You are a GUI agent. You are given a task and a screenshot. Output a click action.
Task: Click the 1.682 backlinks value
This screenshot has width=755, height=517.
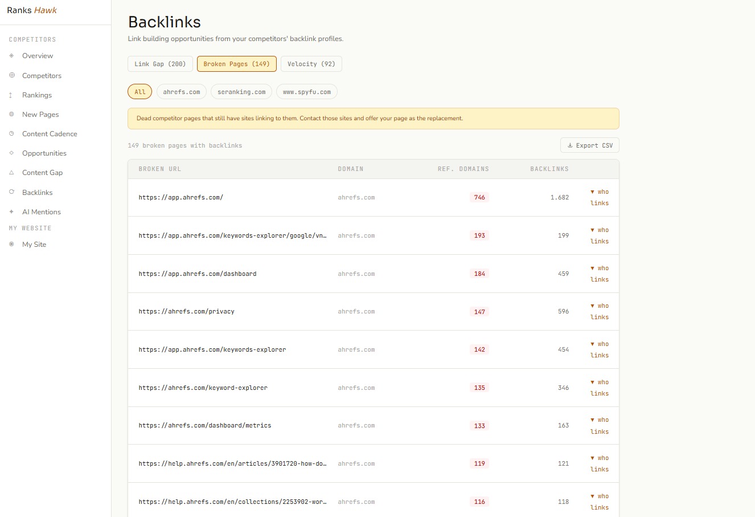pyautogui.click(x=560, y=198)
